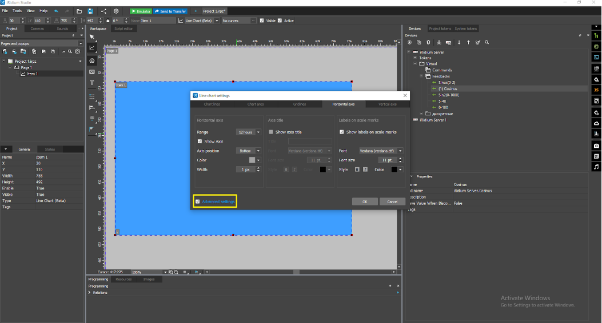The width and height of the screenshot is (602, 323).
Task: Select Sin2(0-1000) feedback in device tree
Action: coord(448,95)
